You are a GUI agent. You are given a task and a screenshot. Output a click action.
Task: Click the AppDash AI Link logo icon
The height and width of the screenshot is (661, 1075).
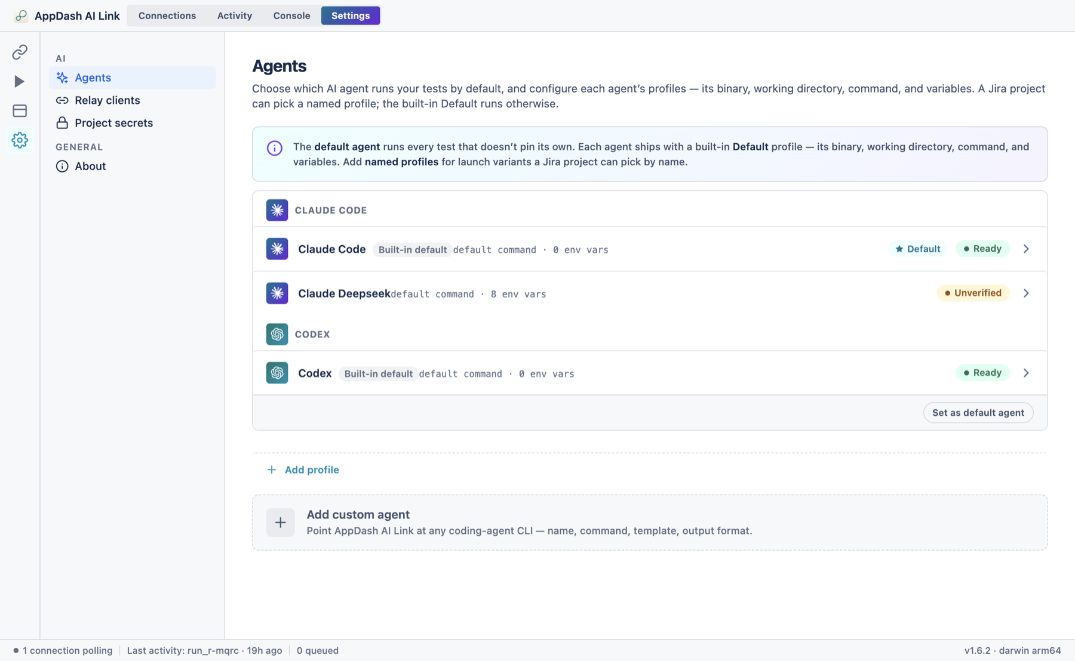point(21,16)
